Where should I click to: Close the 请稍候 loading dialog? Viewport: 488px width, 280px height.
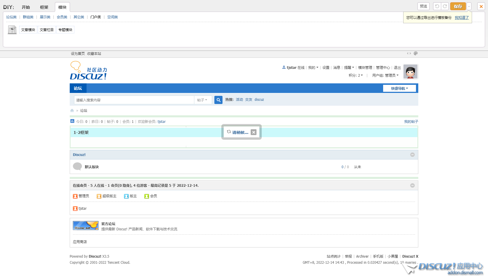pyautogui.click(x=254, y=132)
